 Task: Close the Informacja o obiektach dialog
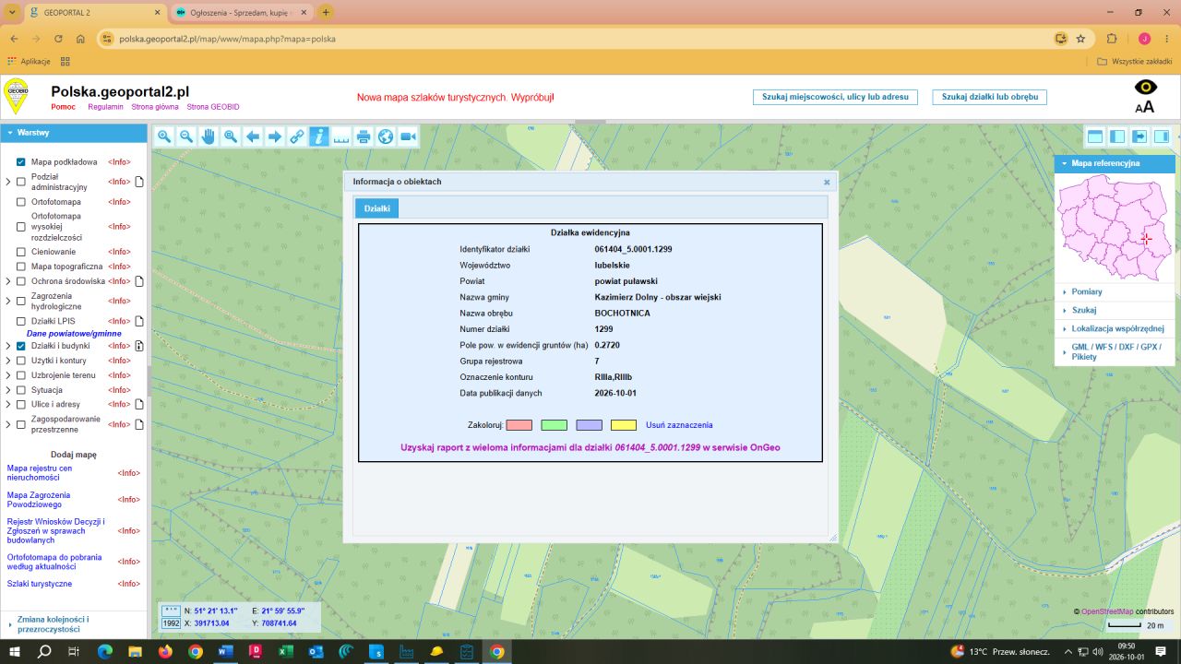(x=827, y=183)
